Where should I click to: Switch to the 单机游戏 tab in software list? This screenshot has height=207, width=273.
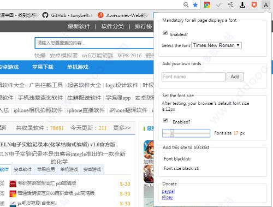coord(69,169)
